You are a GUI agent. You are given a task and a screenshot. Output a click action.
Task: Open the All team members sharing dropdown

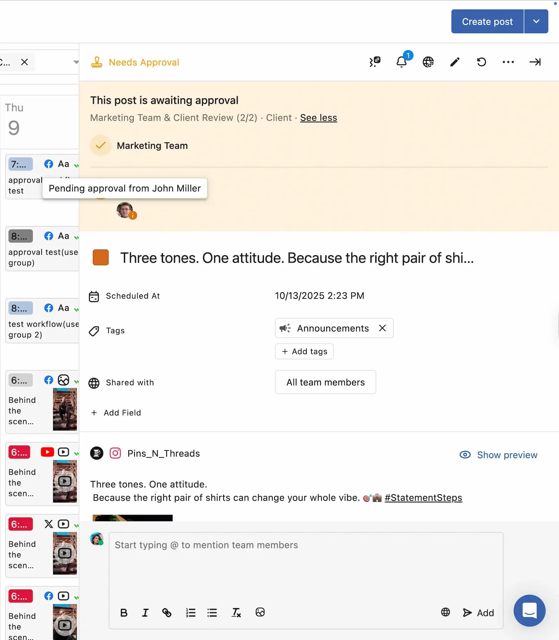(x=325, y=382)
